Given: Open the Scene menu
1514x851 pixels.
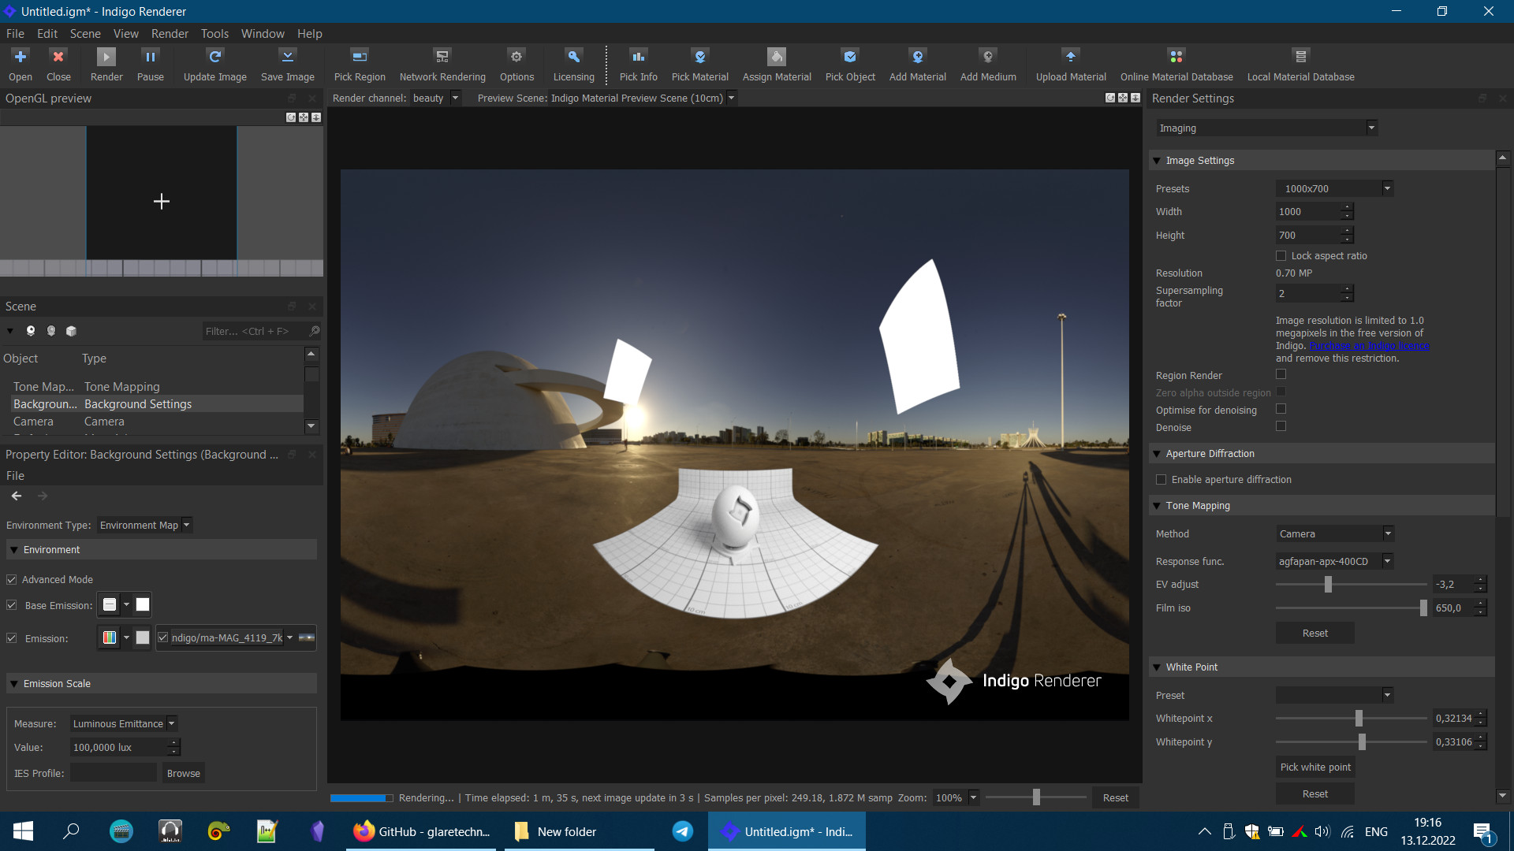Looking at the screenshot, I should click(x=85, y=34).
